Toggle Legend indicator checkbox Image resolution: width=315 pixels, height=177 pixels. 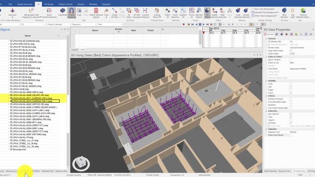click(291, 120)
